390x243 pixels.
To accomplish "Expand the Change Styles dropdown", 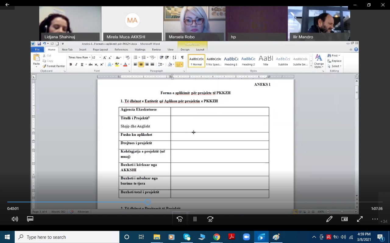I will coord(319,61).
